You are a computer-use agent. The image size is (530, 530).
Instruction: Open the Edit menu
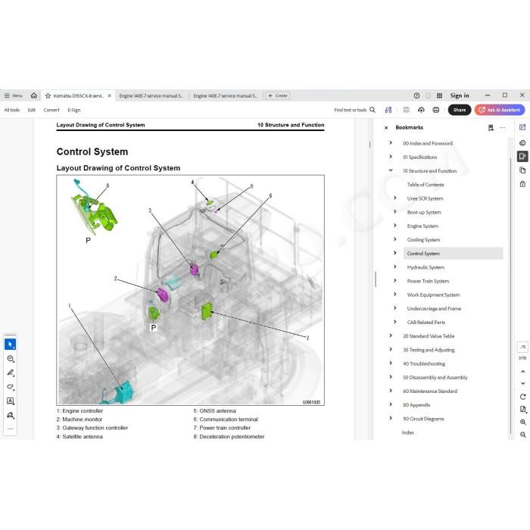[x=32, y=110]
